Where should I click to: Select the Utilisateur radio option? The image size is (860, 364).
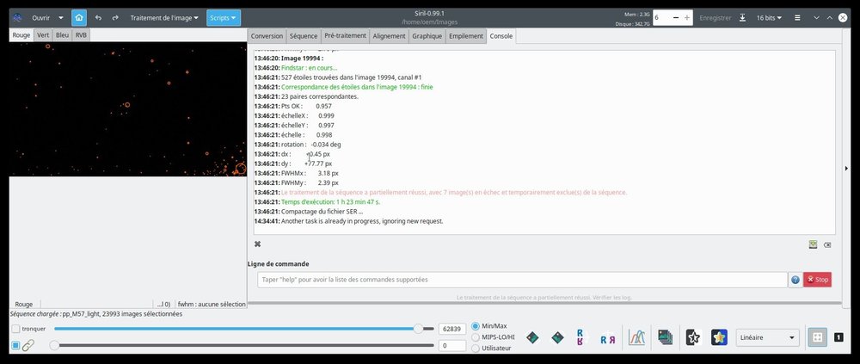coord(476,348)
